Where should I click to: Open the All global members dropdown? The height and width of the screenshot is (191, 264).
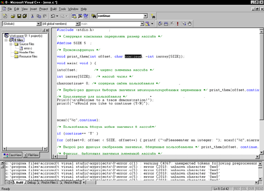(x=77, y=24)
